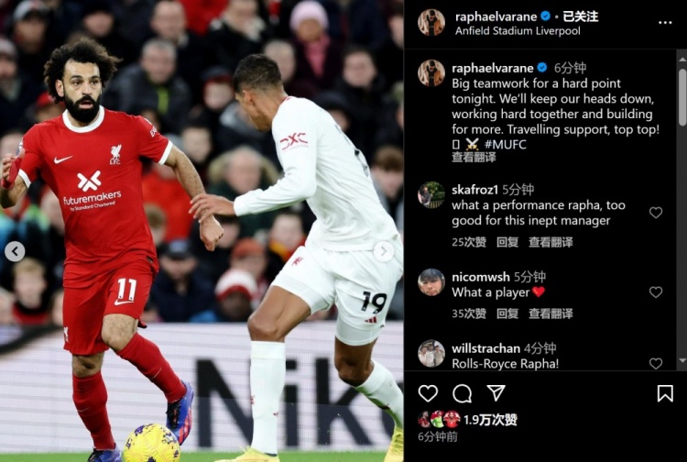View translation of nicomwsh's comment
This screenshot has width=687, height=462.
tap(551, 313)
